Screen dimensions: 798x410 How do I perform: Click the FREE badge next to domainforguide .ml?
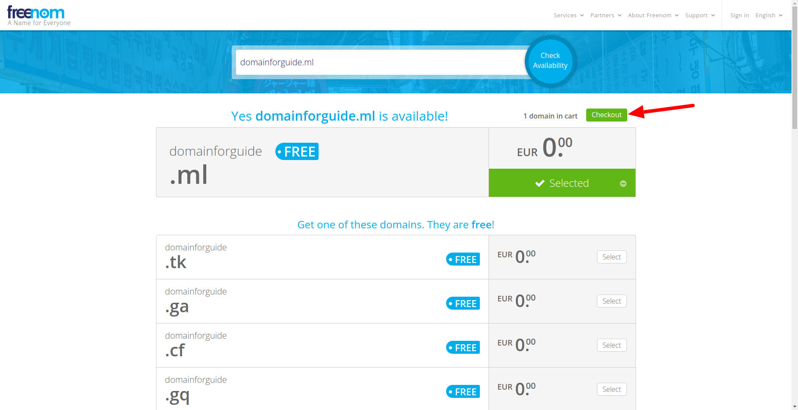(297, 151)
